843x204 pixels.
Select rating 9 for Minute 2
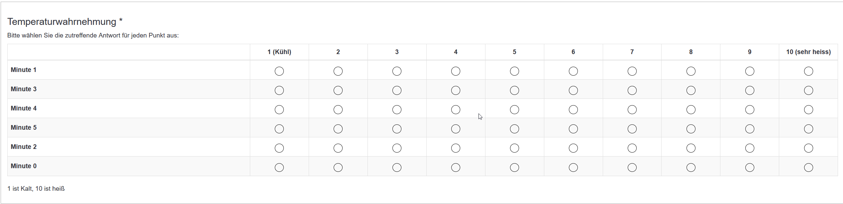pos(750,148)
